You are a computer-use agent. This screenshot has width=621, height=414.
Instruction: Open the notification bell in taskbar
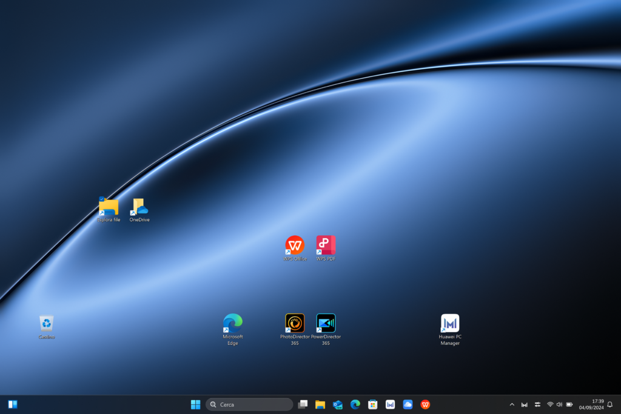click(610, 404)
